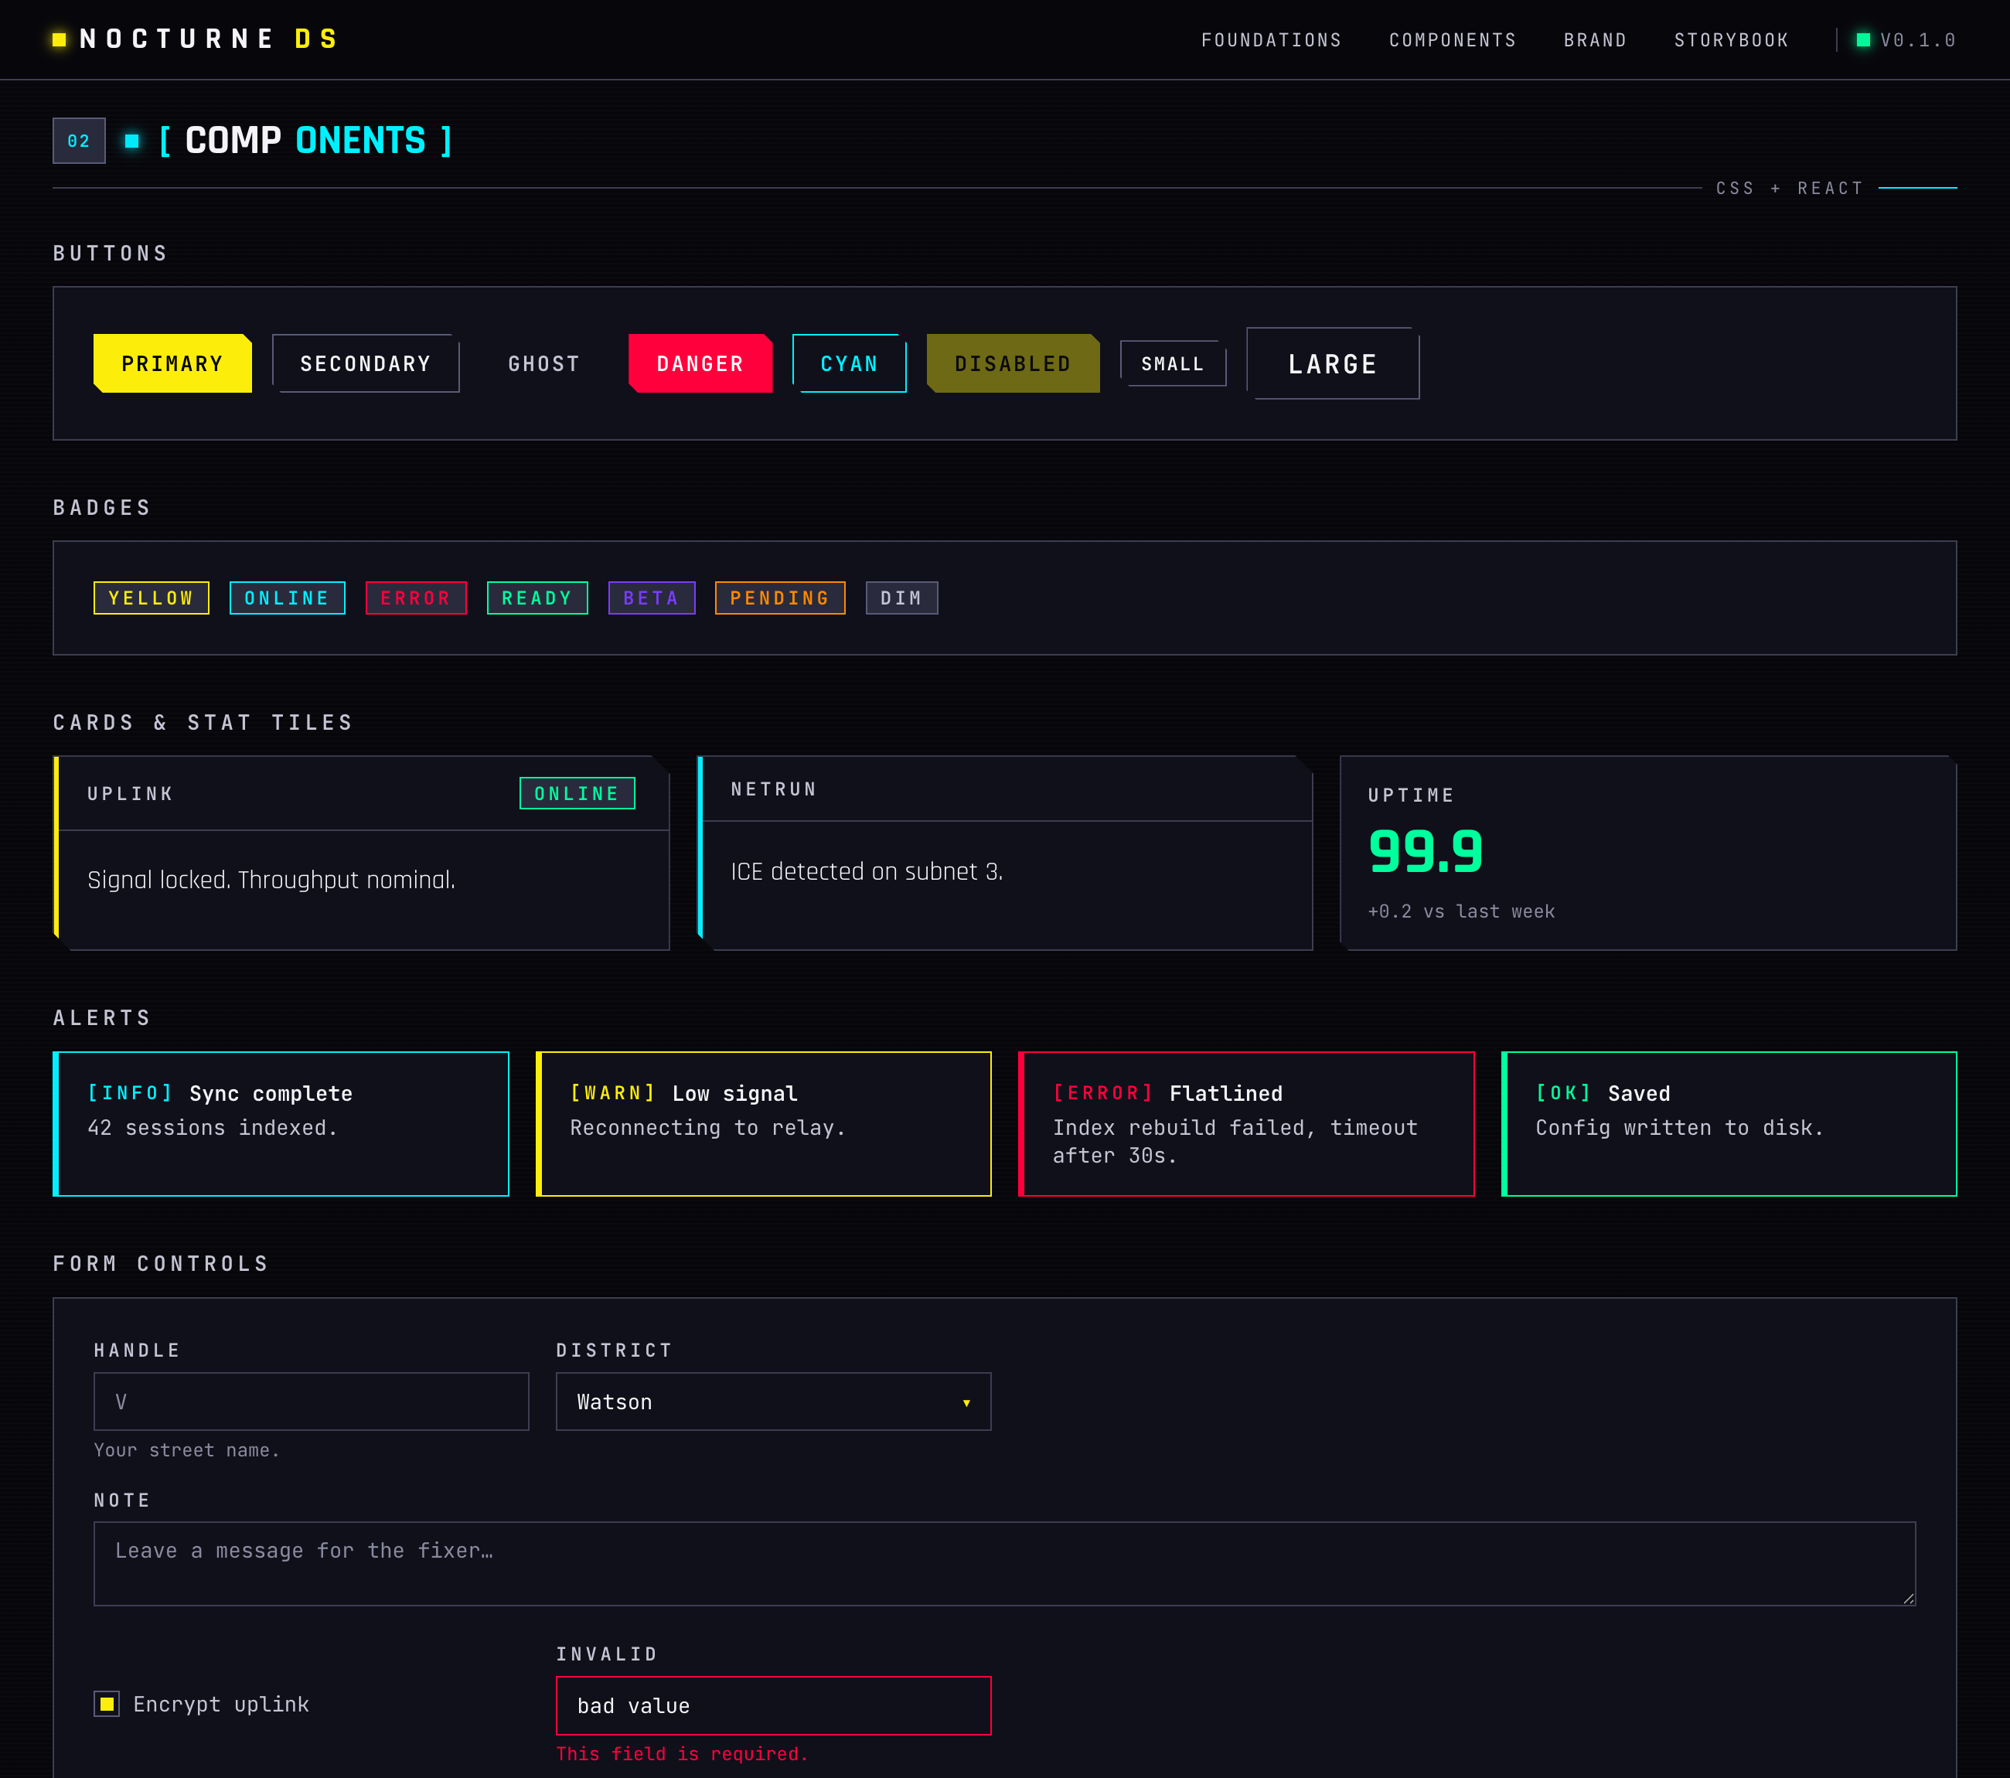Image resolution: width=2010 pixels, height=1778 pixels.
Task: Open the District dropdown showing Watson
Action: point(774,1402)
